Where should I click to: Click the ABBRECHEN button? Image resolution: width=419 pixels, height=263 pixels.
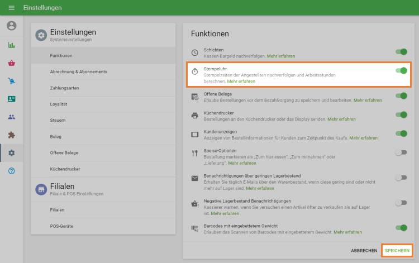point(364,251)
